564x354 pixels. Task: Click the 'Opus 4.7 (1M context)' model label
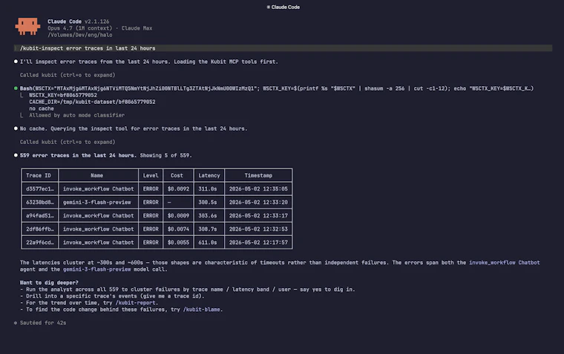click(80, 28)
